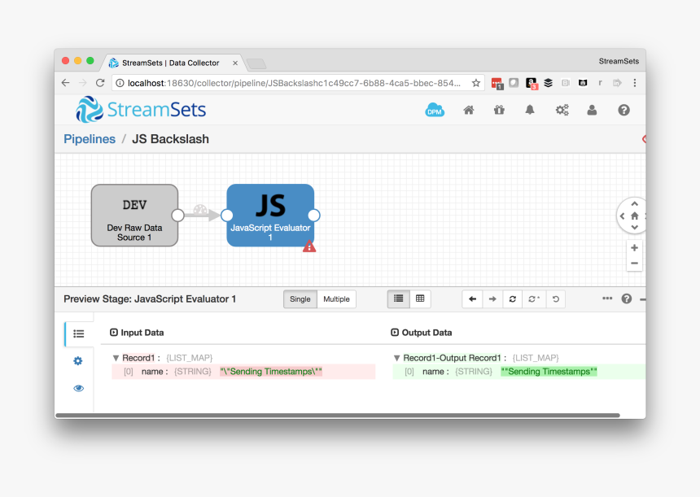This screenshot has width=700, height=497.
Task: Open the administration gears menu
Action: (562, 111)
